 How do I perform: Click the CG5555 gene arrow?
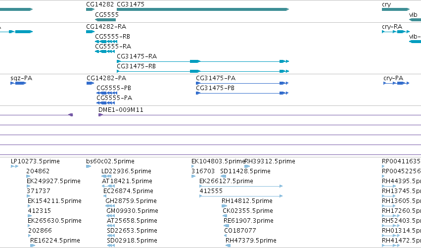pos(105,20)
